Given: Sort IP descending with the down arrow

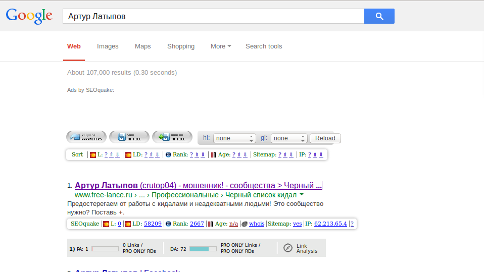Looking at the screenshot, I should click(321, 154).
